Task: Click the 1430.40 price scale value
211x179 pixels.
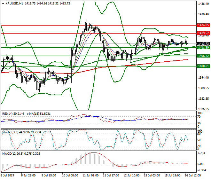Action: pyautogui.click(x=203, y=14)
